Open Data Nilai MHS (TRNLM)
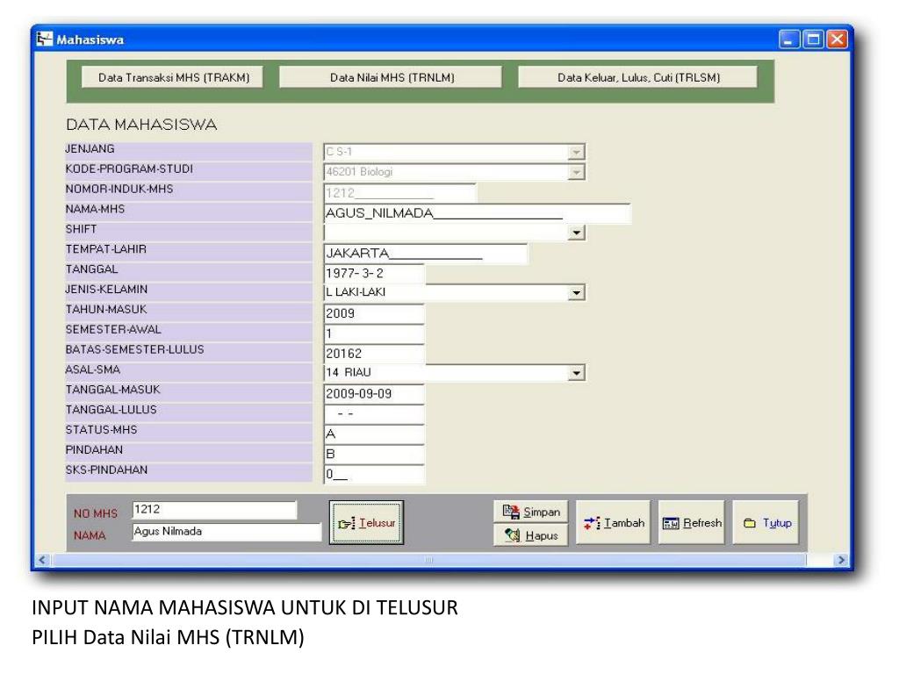899x674 pixels. point(391,77)
